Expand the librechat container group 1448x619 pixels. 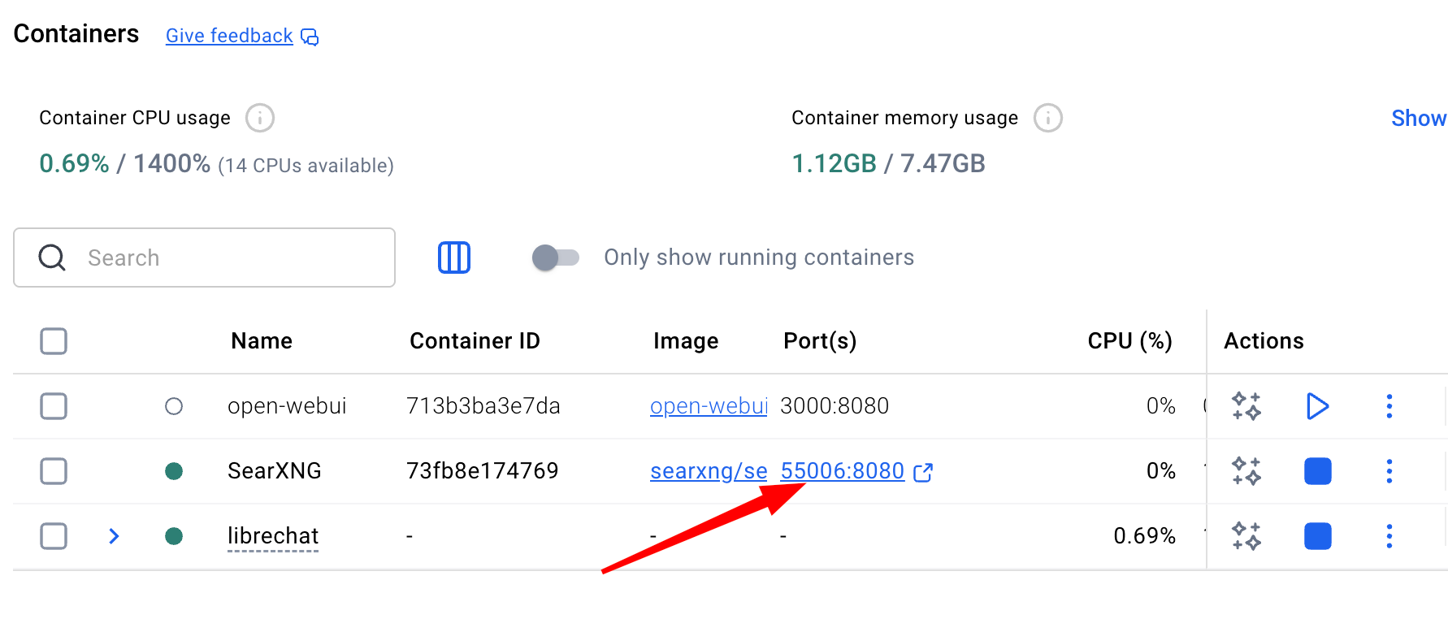[x=114, y=536]
